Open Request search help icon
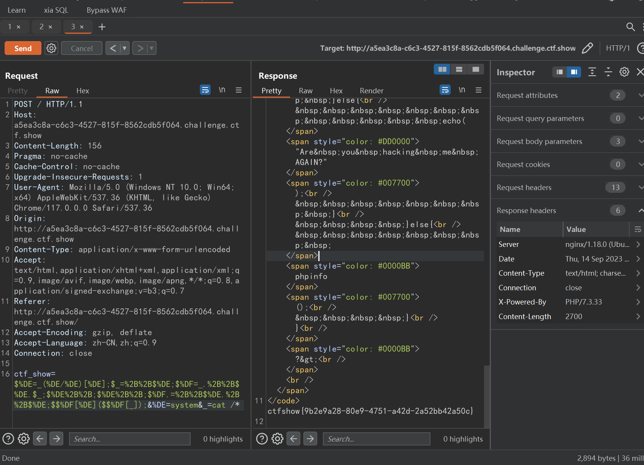644x465 pixels. tap(8, 439)
